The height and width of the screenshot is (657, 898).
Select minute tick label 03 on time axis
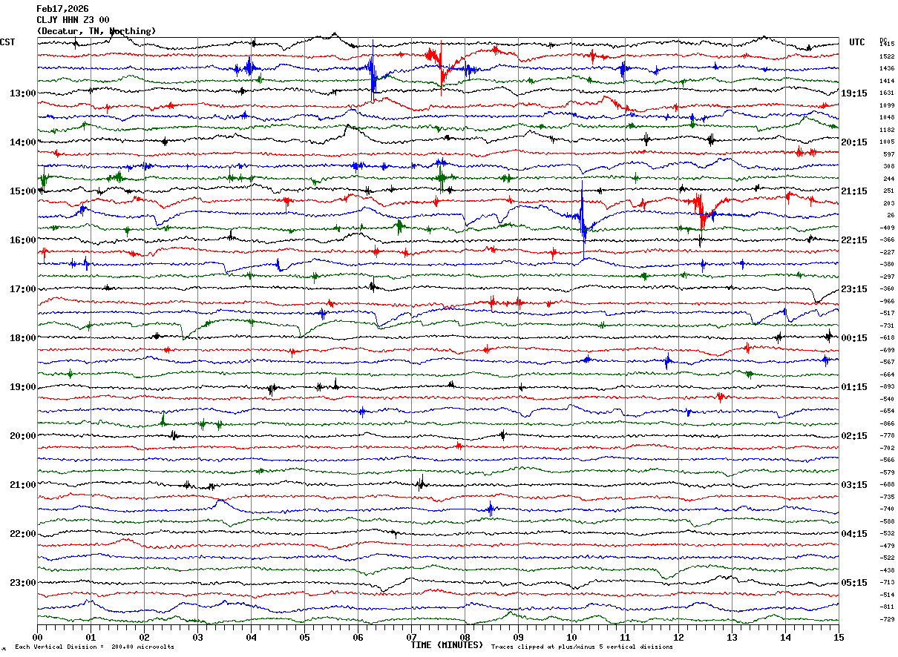click(197, 637)
